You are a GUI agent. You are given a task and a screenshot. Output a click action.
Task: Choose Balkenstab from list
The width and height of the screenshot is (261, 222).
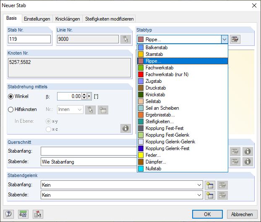(x=183, y=48)
